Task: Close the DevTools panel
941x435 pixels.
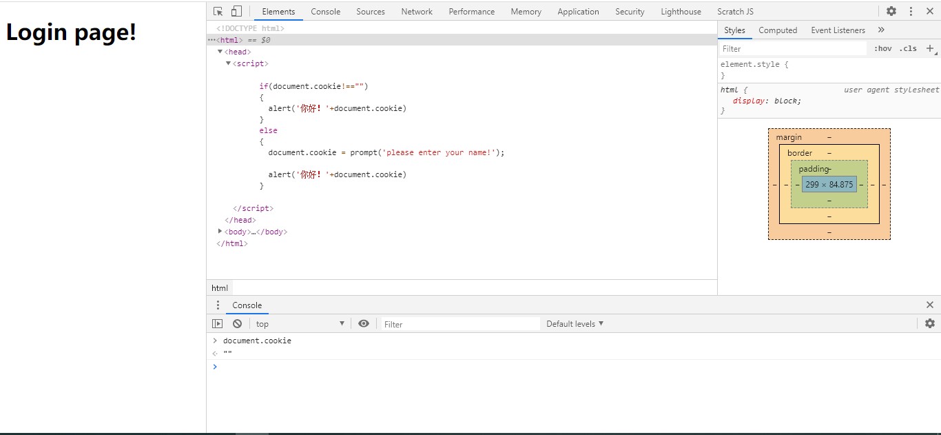Action: [929, 12]
